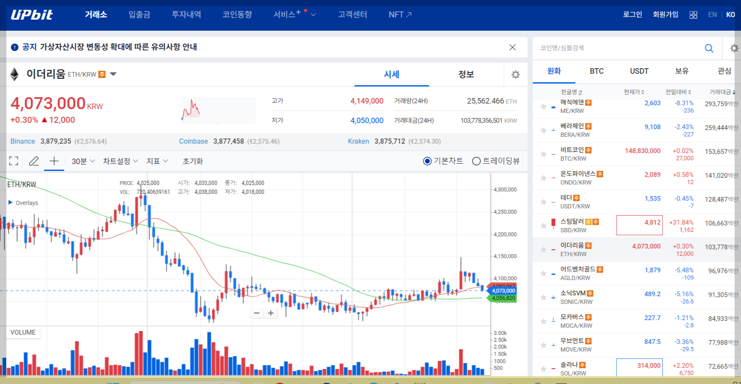Viewport: 741px width, 384px height.
Task: Switch to the 시세 tab
Action: click(x=391, y=75)
